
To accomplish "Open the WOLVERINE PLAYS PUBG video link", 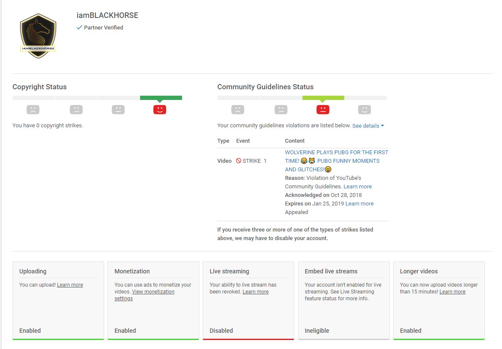I will (x=337, y=161).
